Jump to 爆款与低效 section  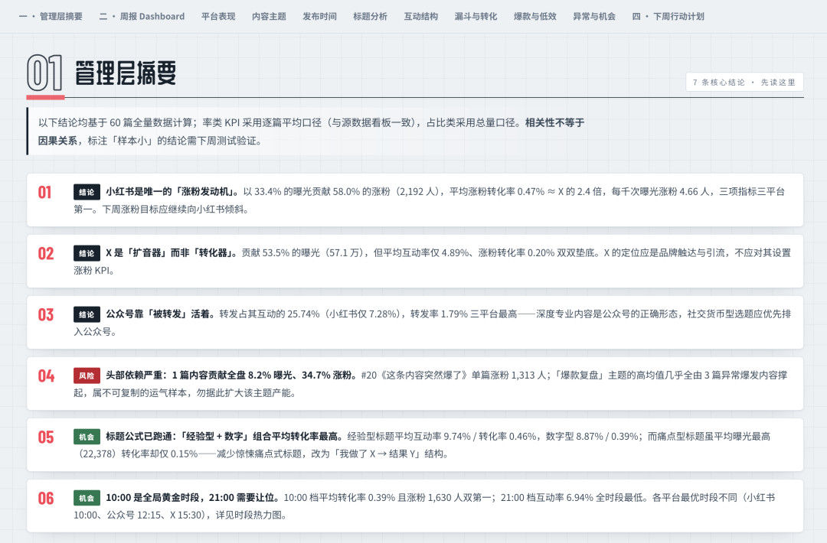(x=534, y=16)
